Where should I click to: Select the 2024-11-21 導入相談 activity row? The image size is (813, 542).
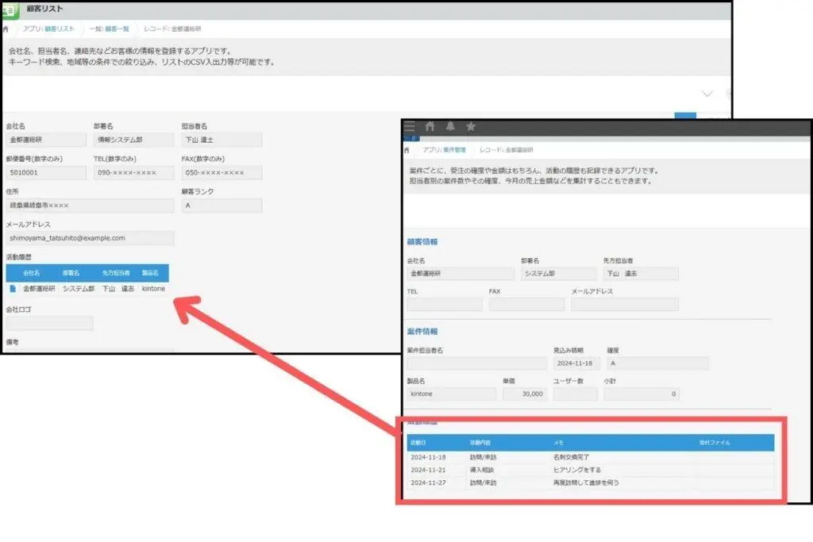tap(588, 470)
